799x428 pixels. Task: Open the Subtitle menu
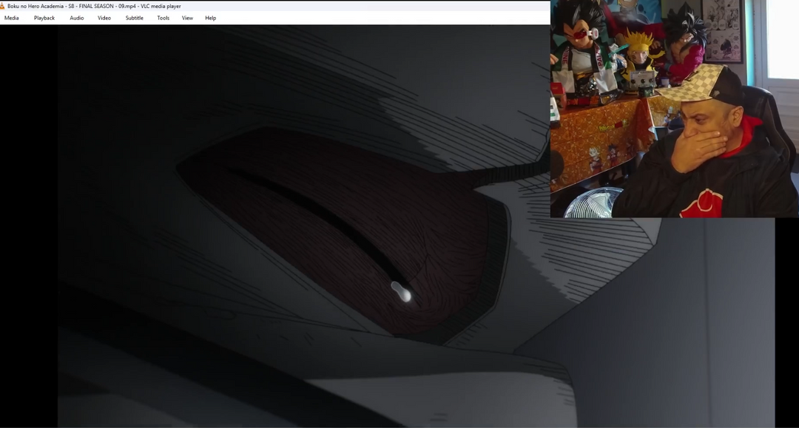pos(135,18)
